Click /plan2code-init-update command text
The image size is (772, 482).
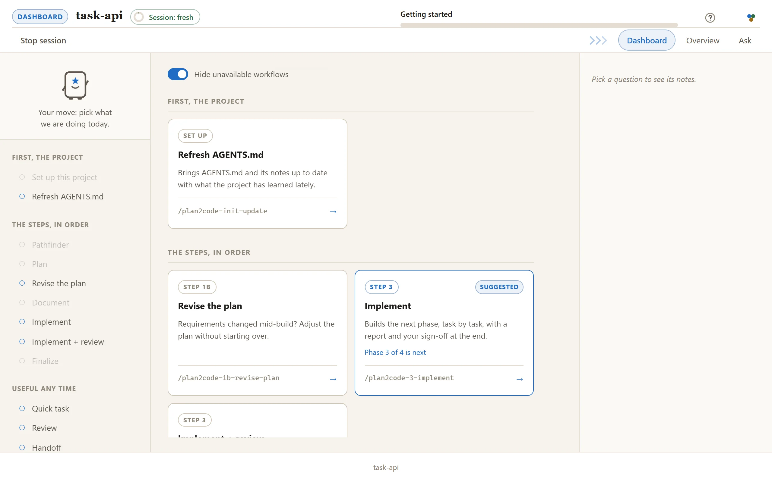pos(222,211)
